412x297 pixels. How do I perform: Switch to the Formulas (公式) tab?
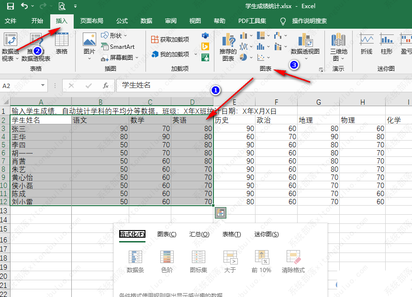pyautogui.click(x=122, y=21)
